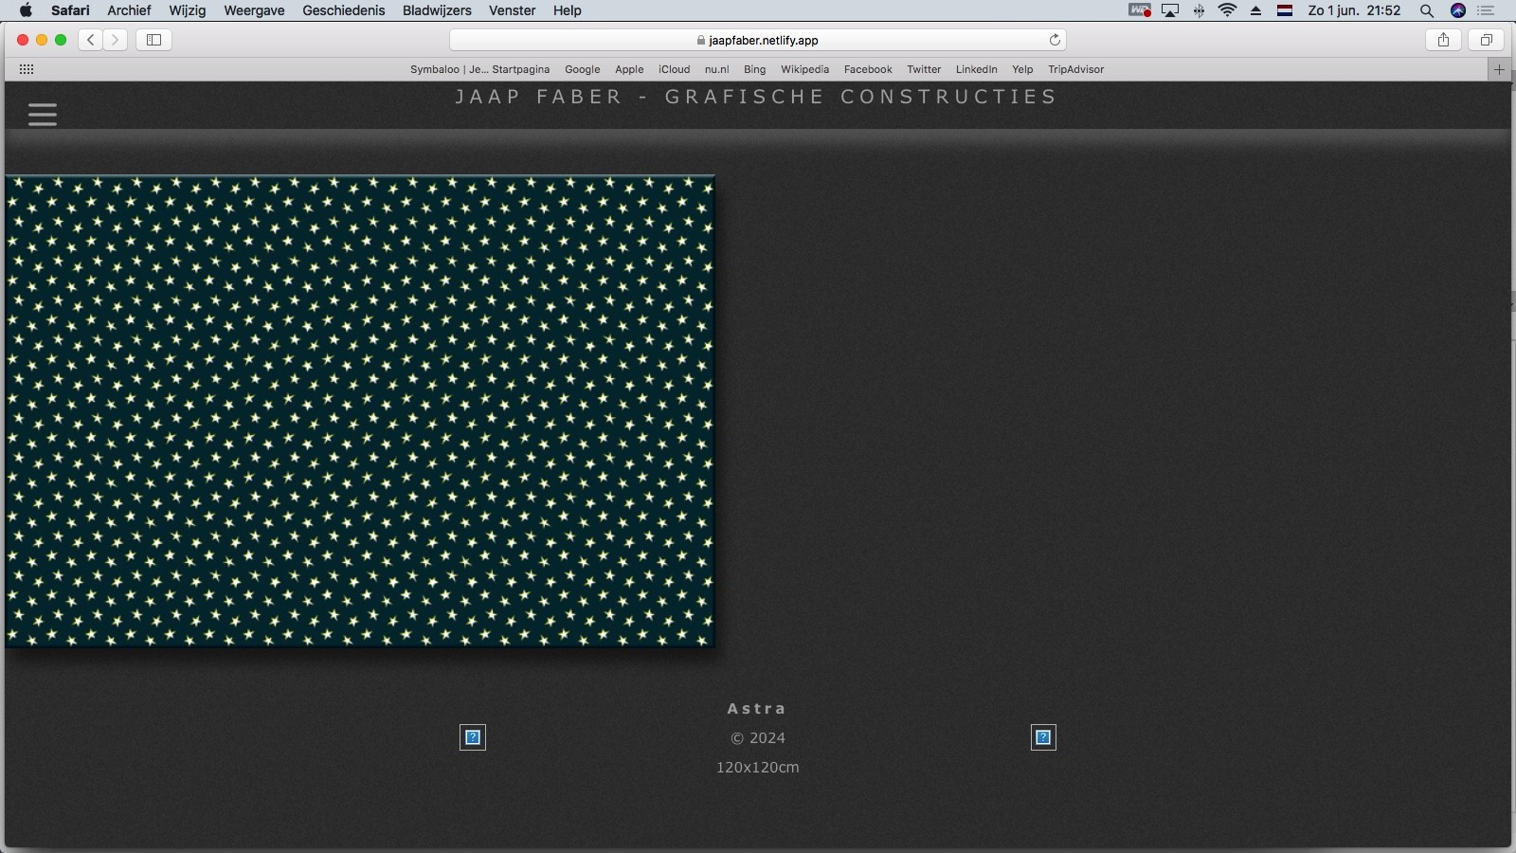The height and width of the screenshot is (853, 1516).
Task: Click the © 2024 text
Action: (x=758, y=738)
